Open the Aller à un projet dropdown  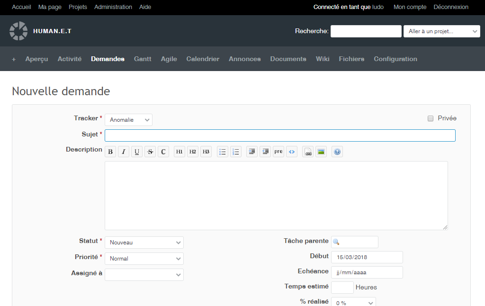tap(442, 31)
